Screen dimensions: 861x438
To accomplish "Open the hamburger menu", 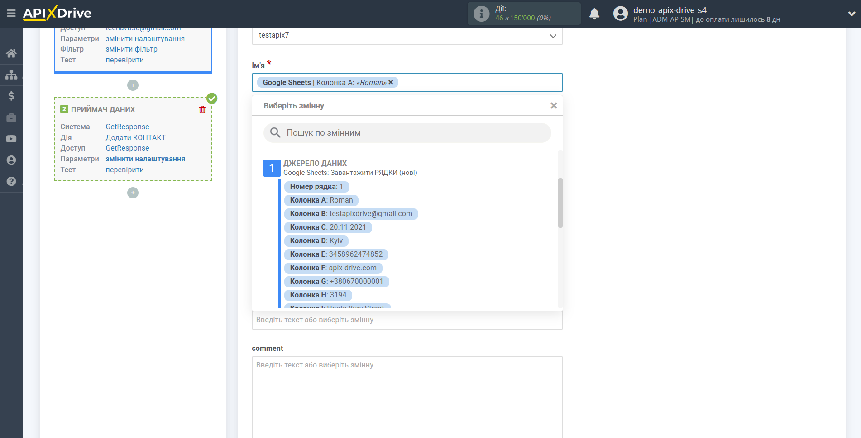I will tap(11, 14).
